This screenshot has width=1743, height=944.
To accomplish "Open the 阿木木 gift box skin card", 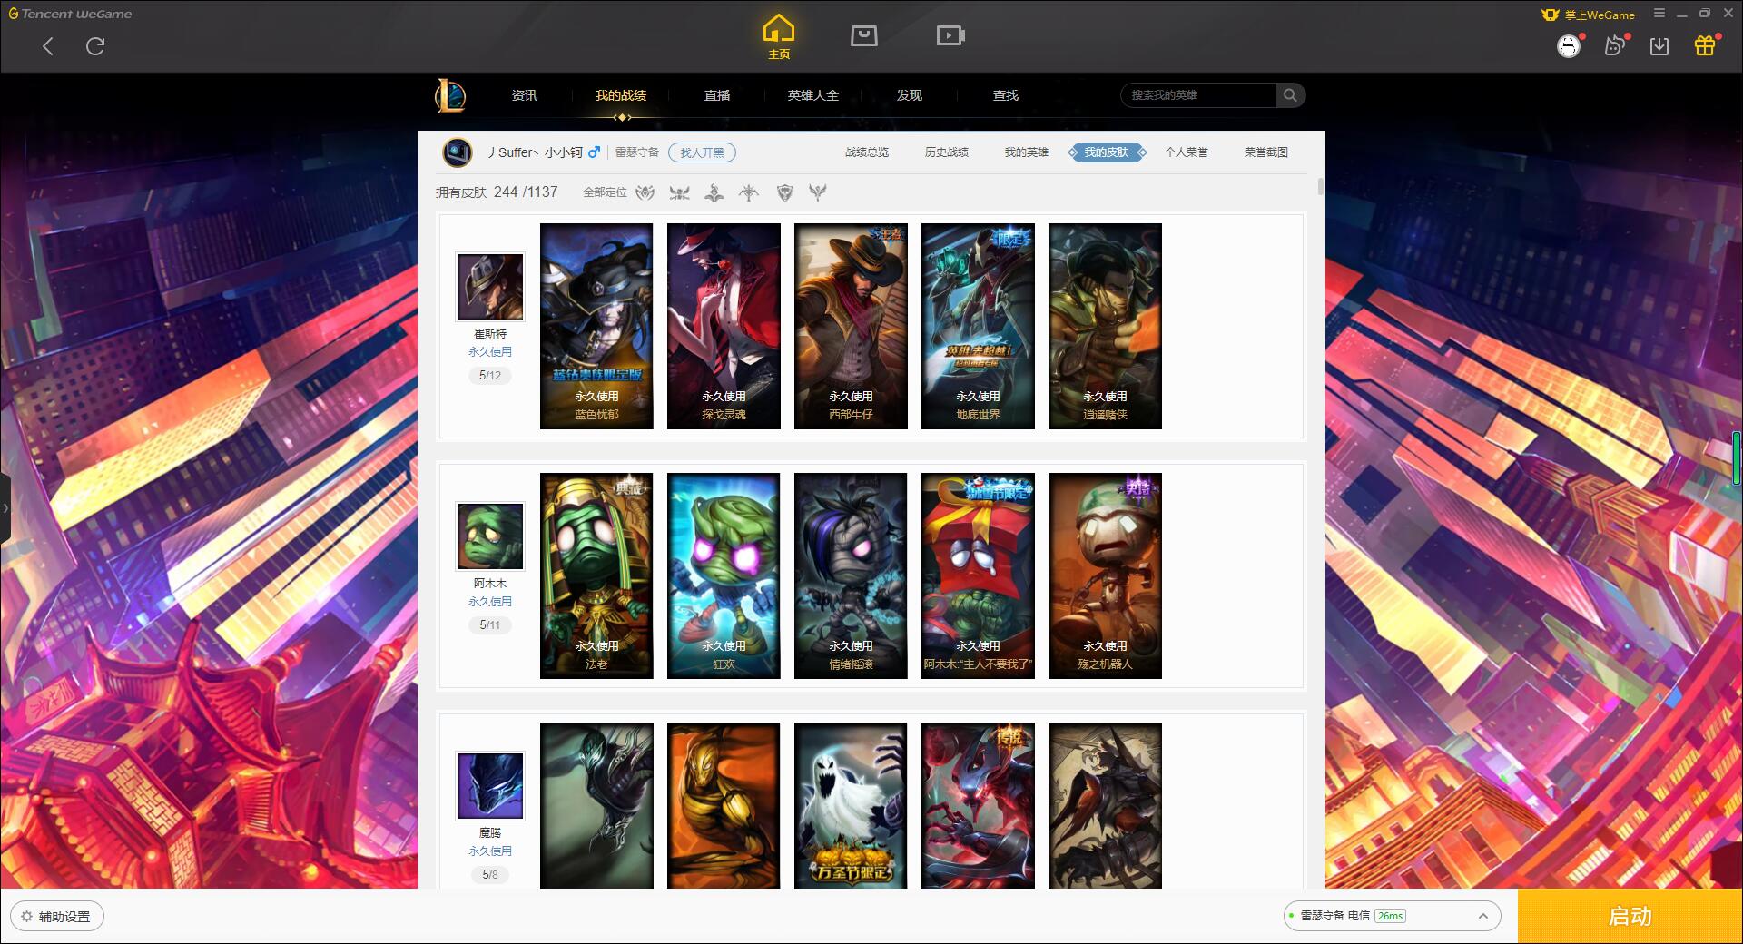I will click(978, 575).
